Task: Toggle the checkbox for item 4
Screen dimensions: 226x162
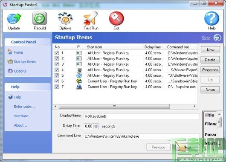Action: pyautogui.click(x=57, y=70)
